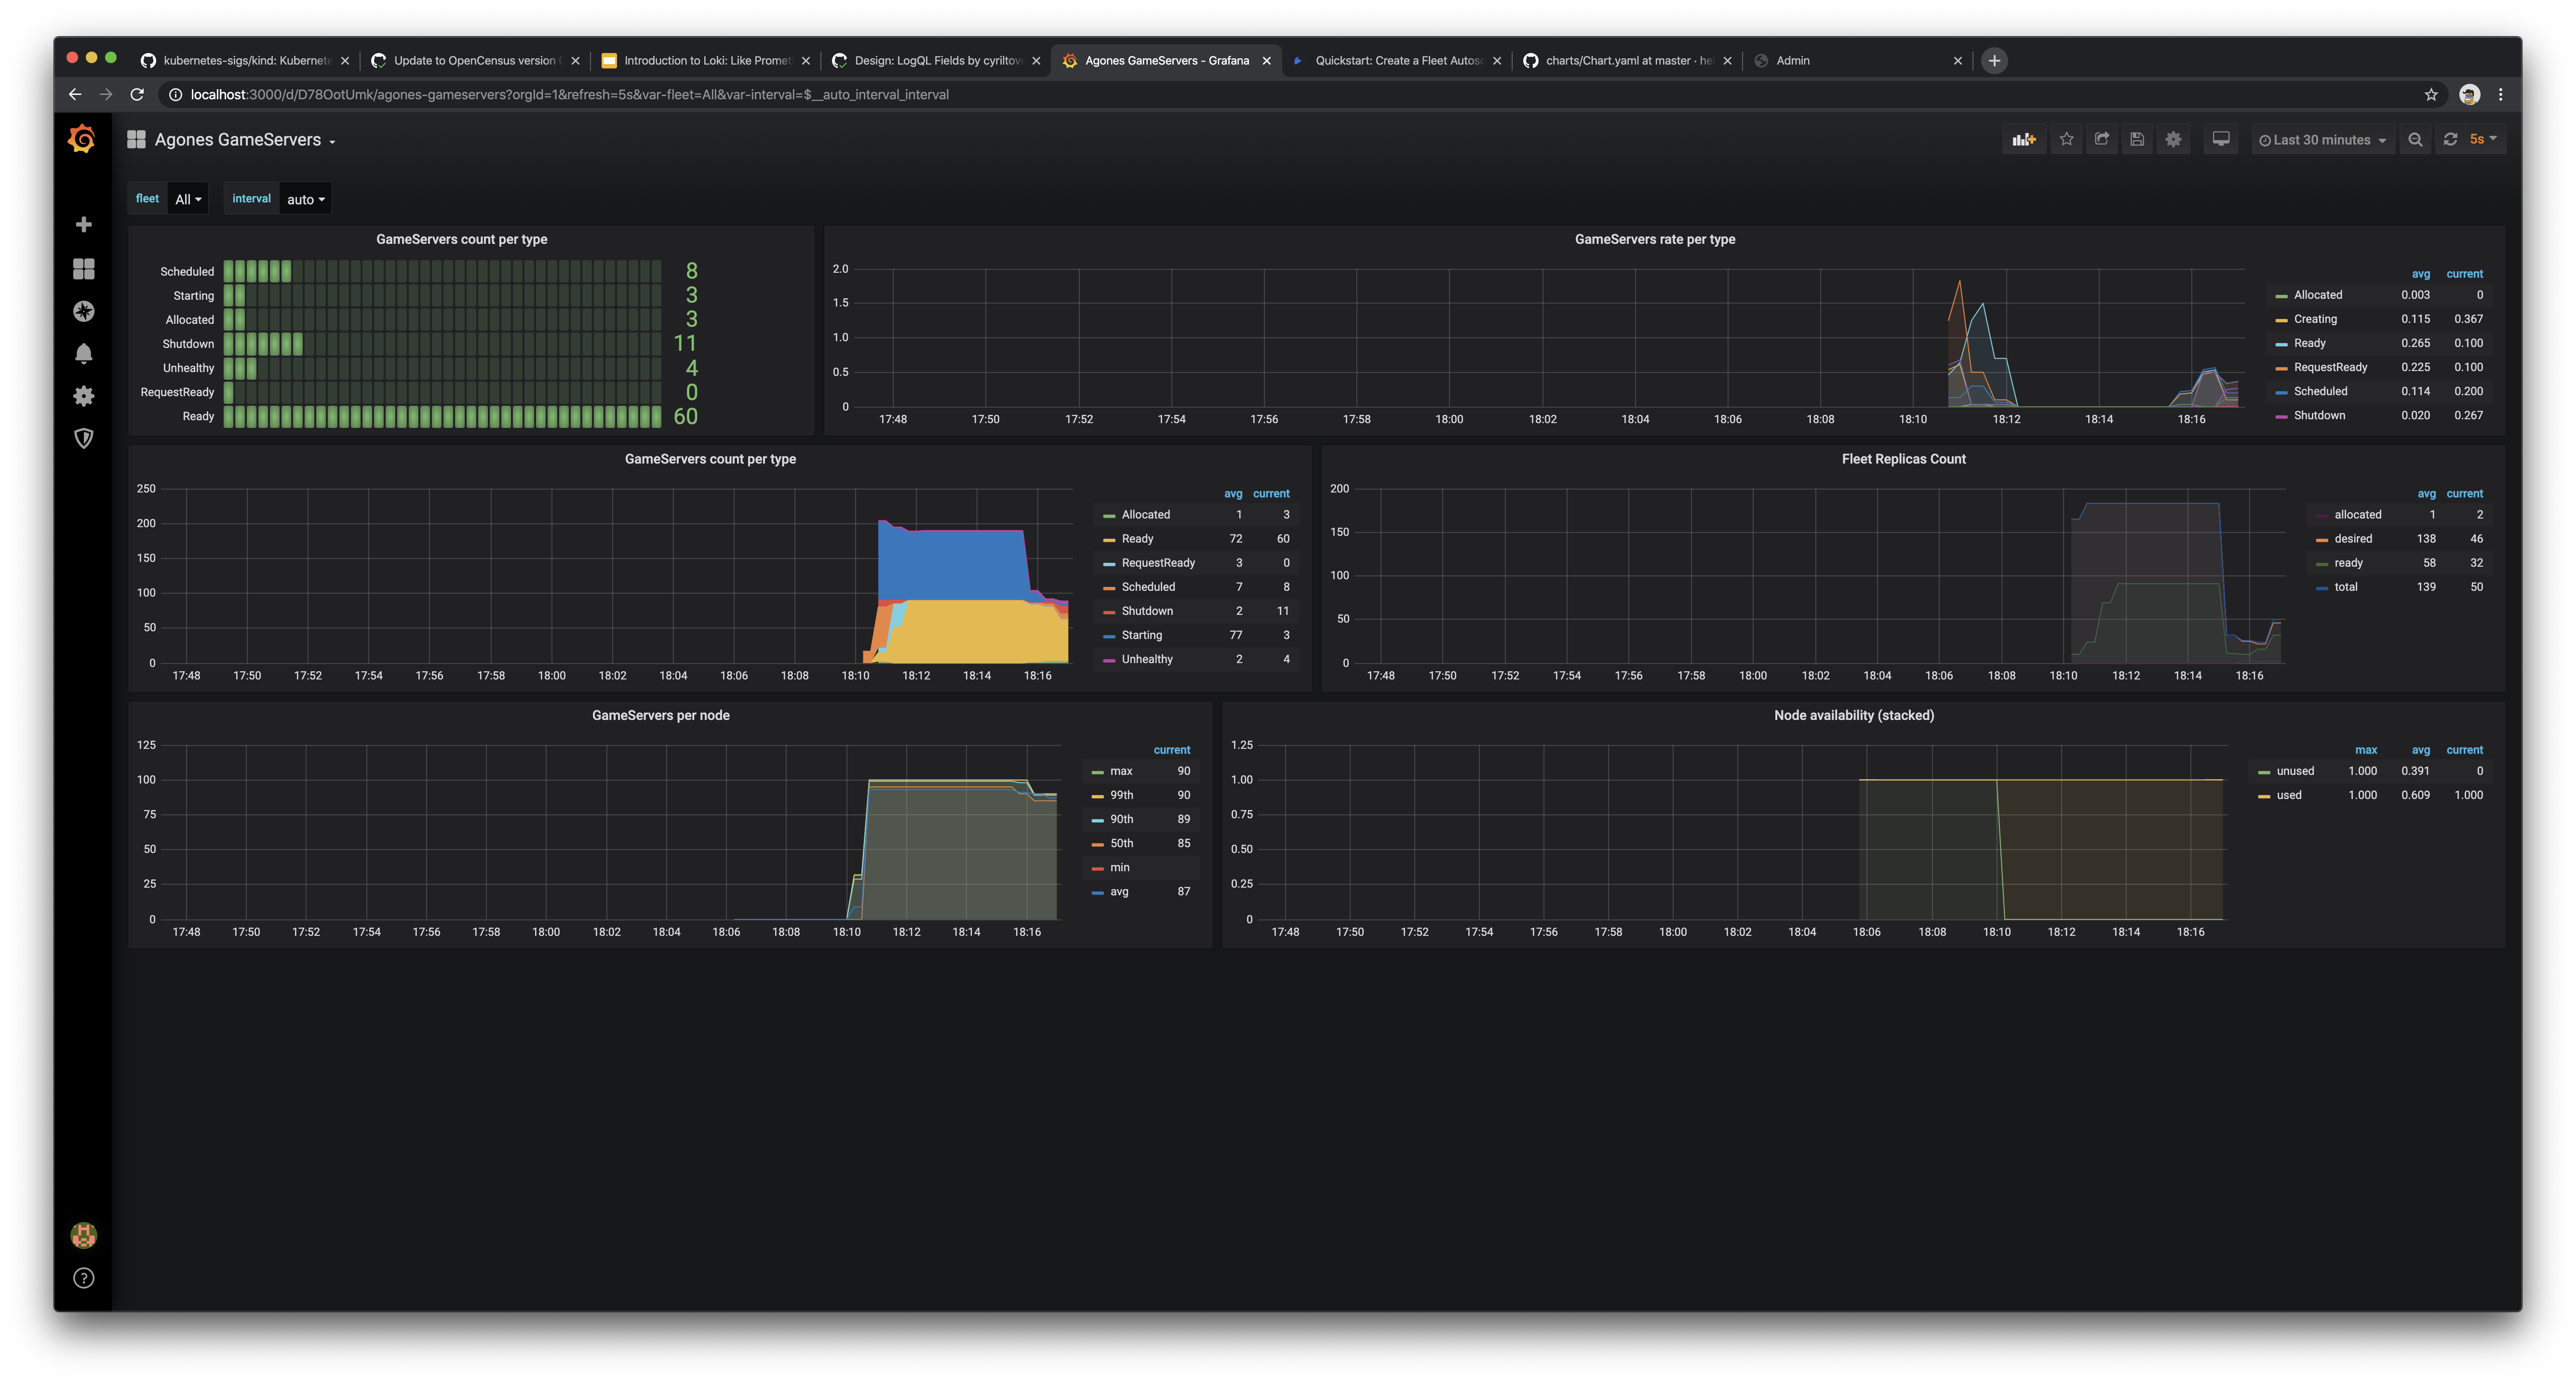Click Shutdown color swatch in rate legend

[2281, 416]
